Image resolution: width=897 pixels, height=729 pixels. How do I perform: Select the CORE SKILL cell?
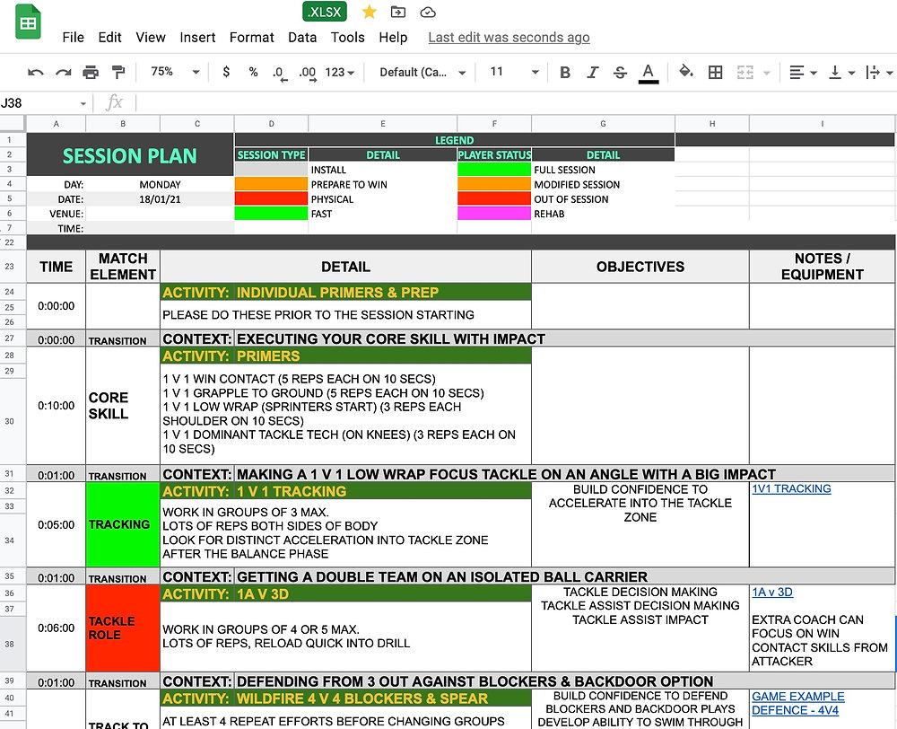(x=122, y=406)
